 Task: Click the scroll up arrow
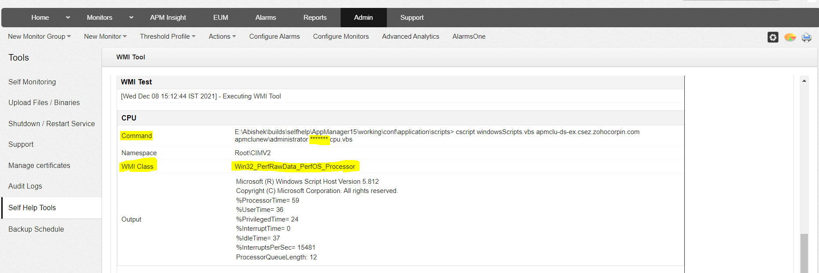(x=804, y=81)
